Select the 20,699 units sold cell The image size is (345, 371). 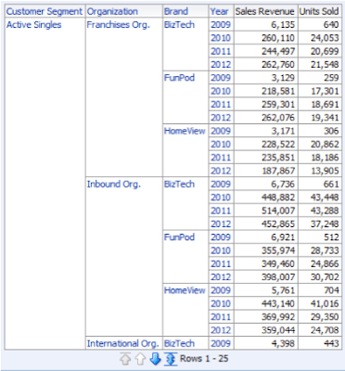click(x=320, y=51)
